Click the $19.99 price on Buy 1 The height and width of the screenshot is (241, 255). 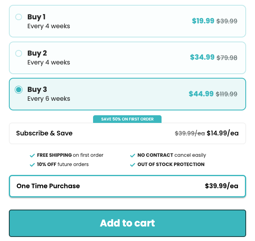(x=203, y=21)
